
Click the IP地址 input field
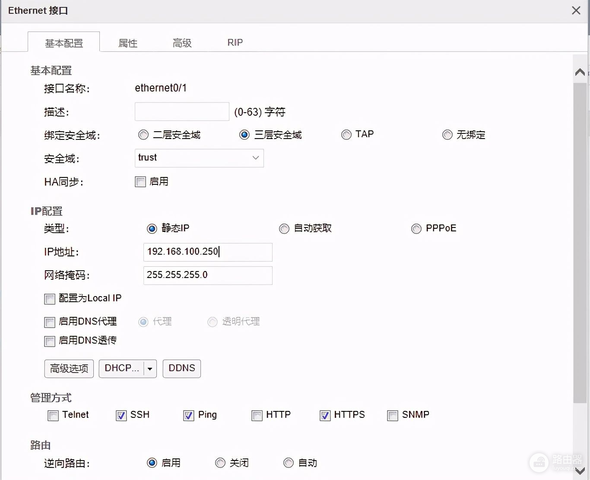click(207, 252)
